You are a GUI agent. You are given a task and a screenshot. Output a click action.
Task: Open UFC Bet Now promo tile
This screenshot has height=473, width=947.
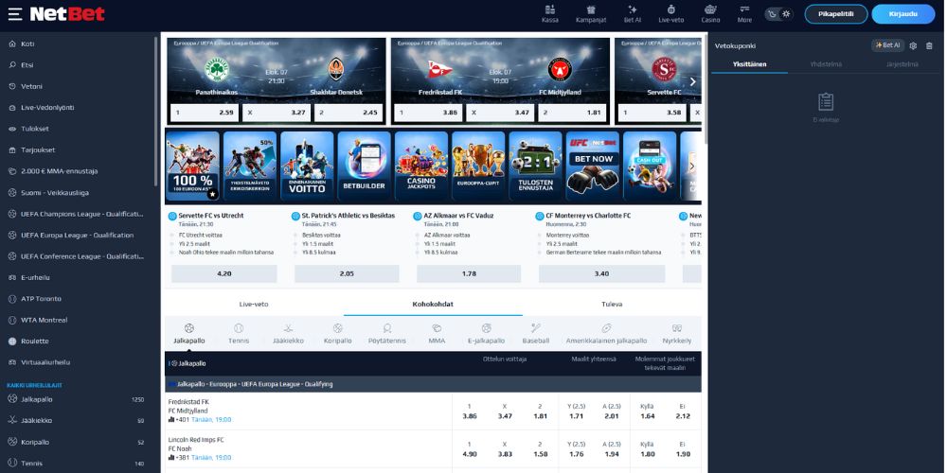click(x=593, y=166)
